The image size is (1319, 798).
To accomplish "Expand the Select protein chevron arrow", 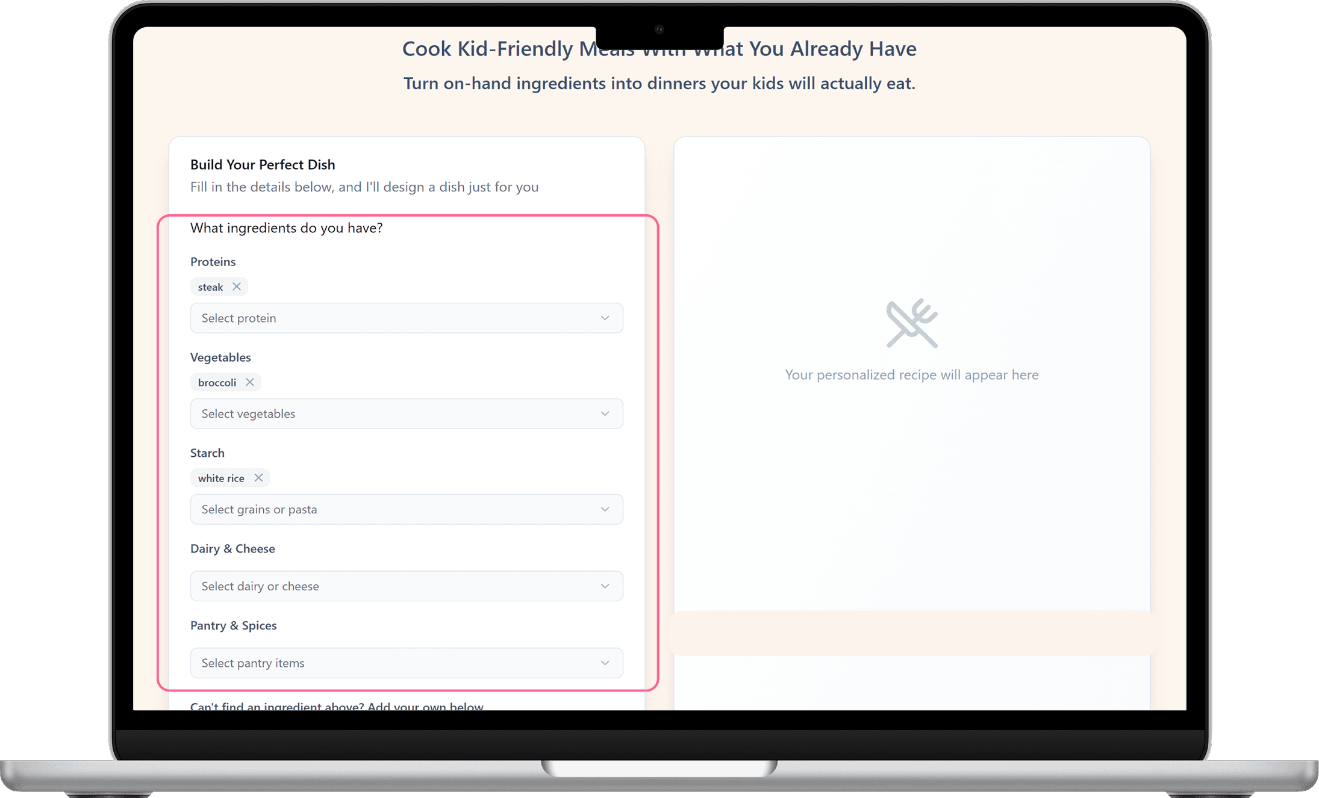I will (605, 318).
